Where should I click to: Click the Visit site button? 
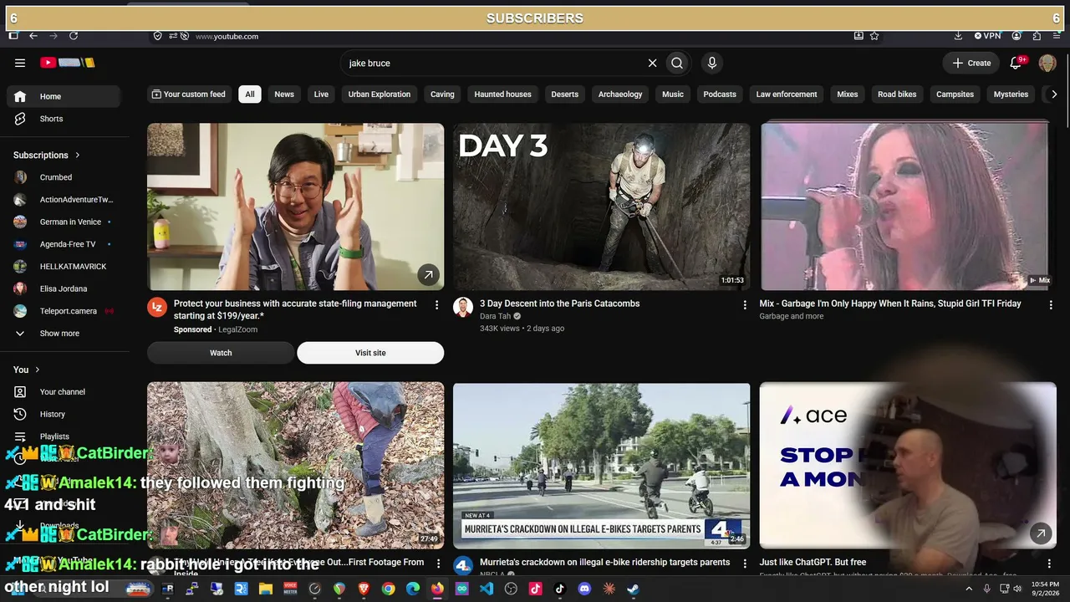[x=370, y=353]
